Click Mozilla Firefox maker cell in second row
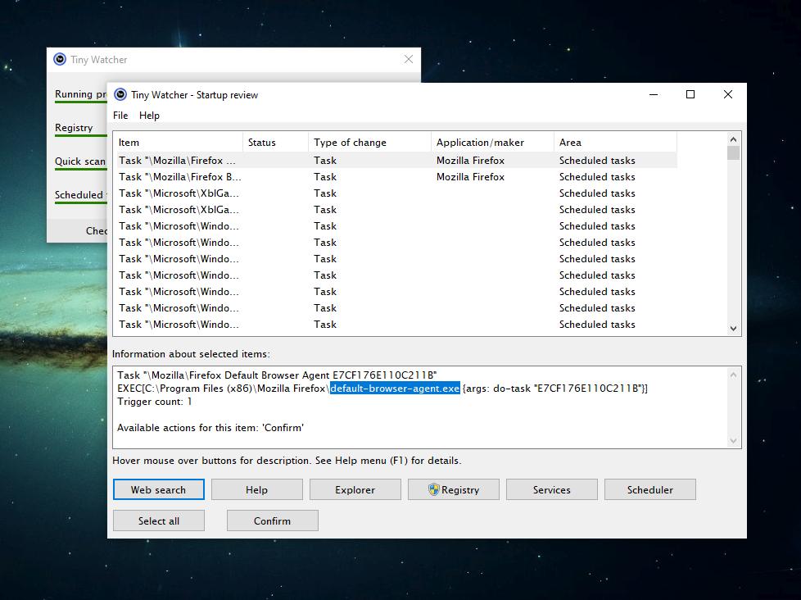Screen dimensions: 801x600 (x=470, y=177)
